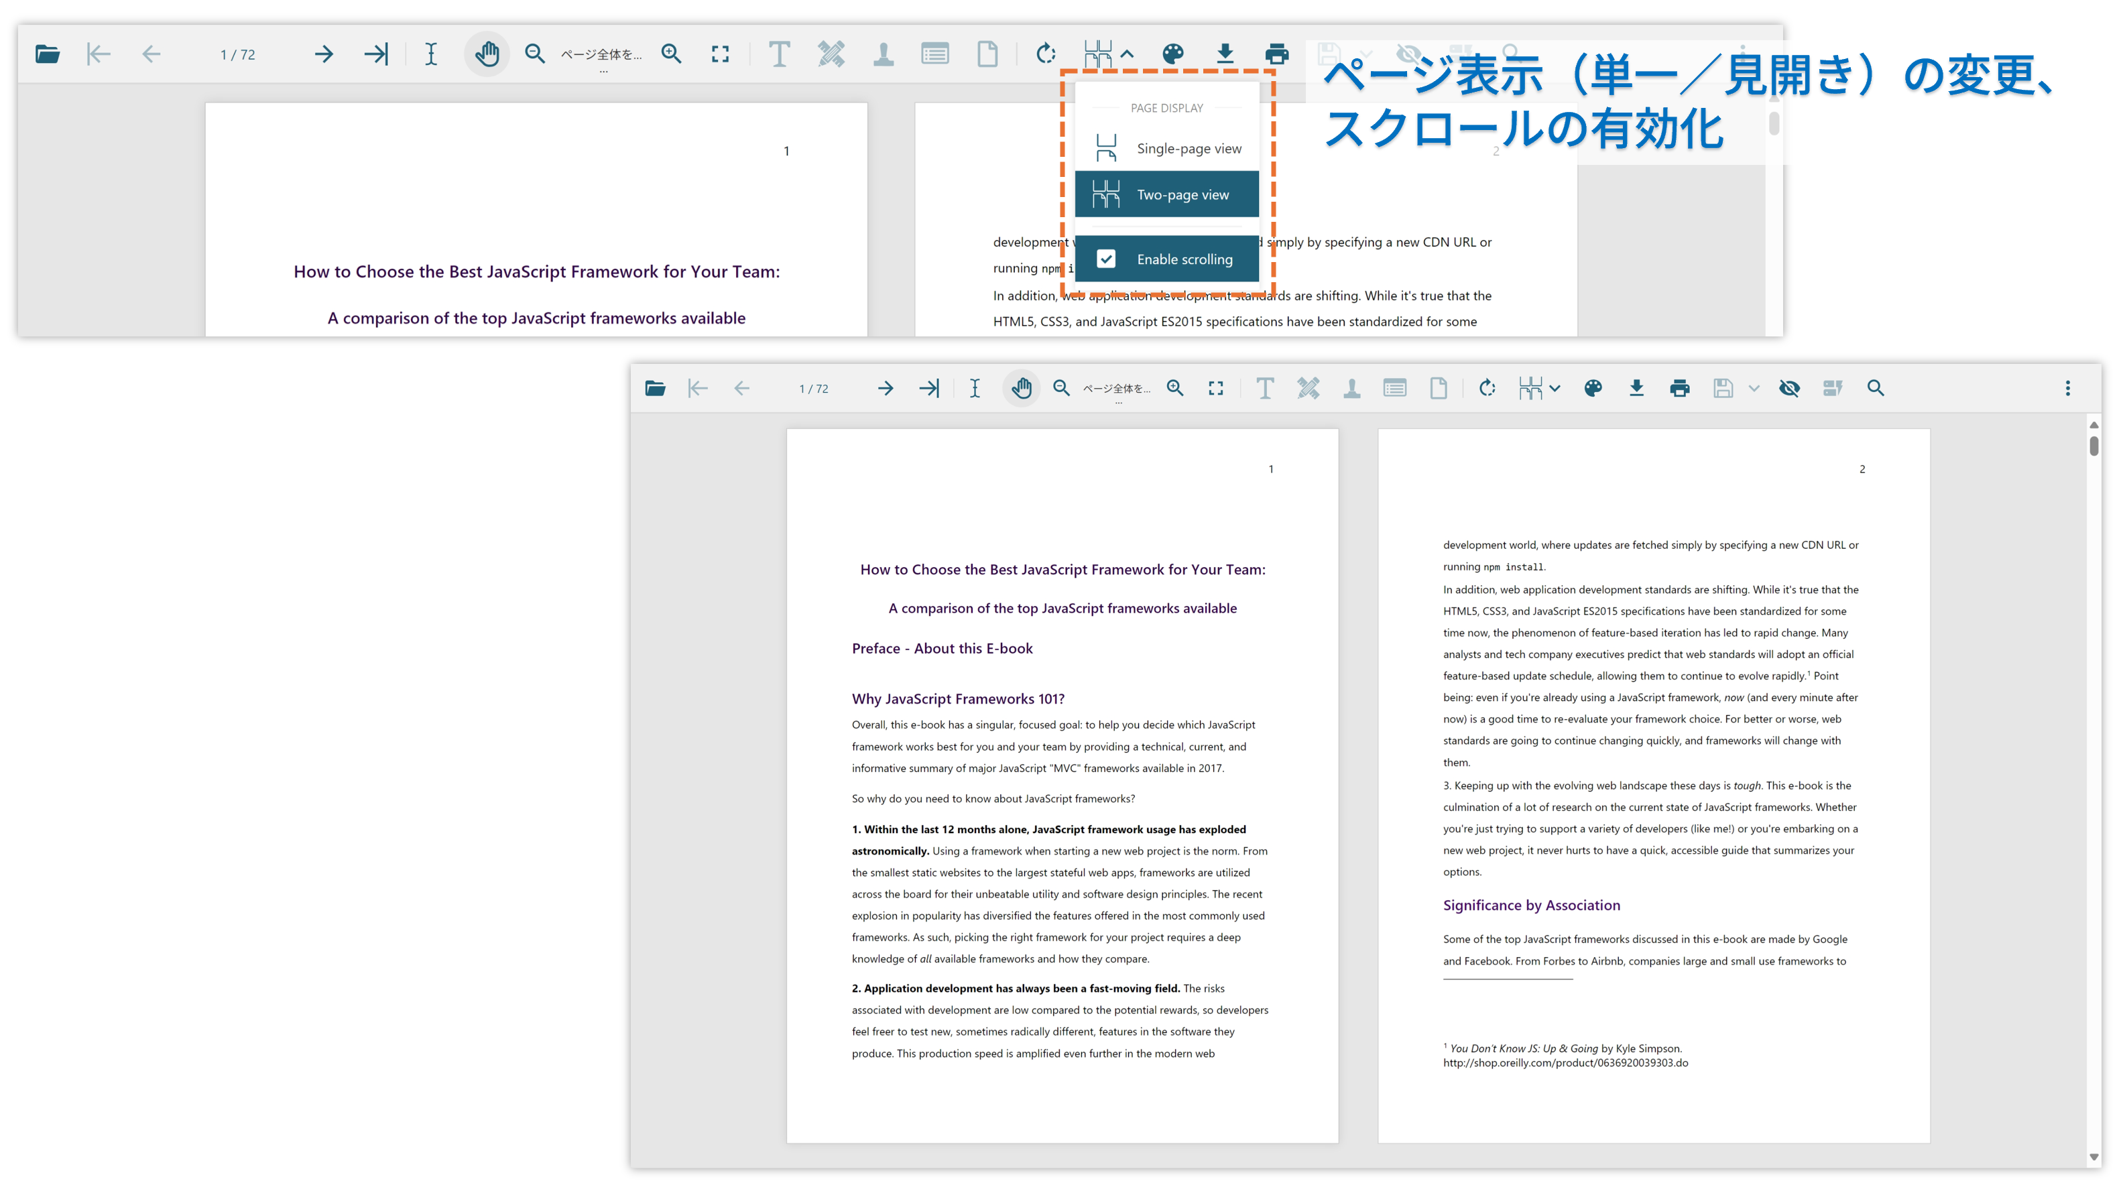2125x1195 pixels.
Task: Toggle fullscreen in upper viewer
Action: pyautogui.click(x=720, y=54)
